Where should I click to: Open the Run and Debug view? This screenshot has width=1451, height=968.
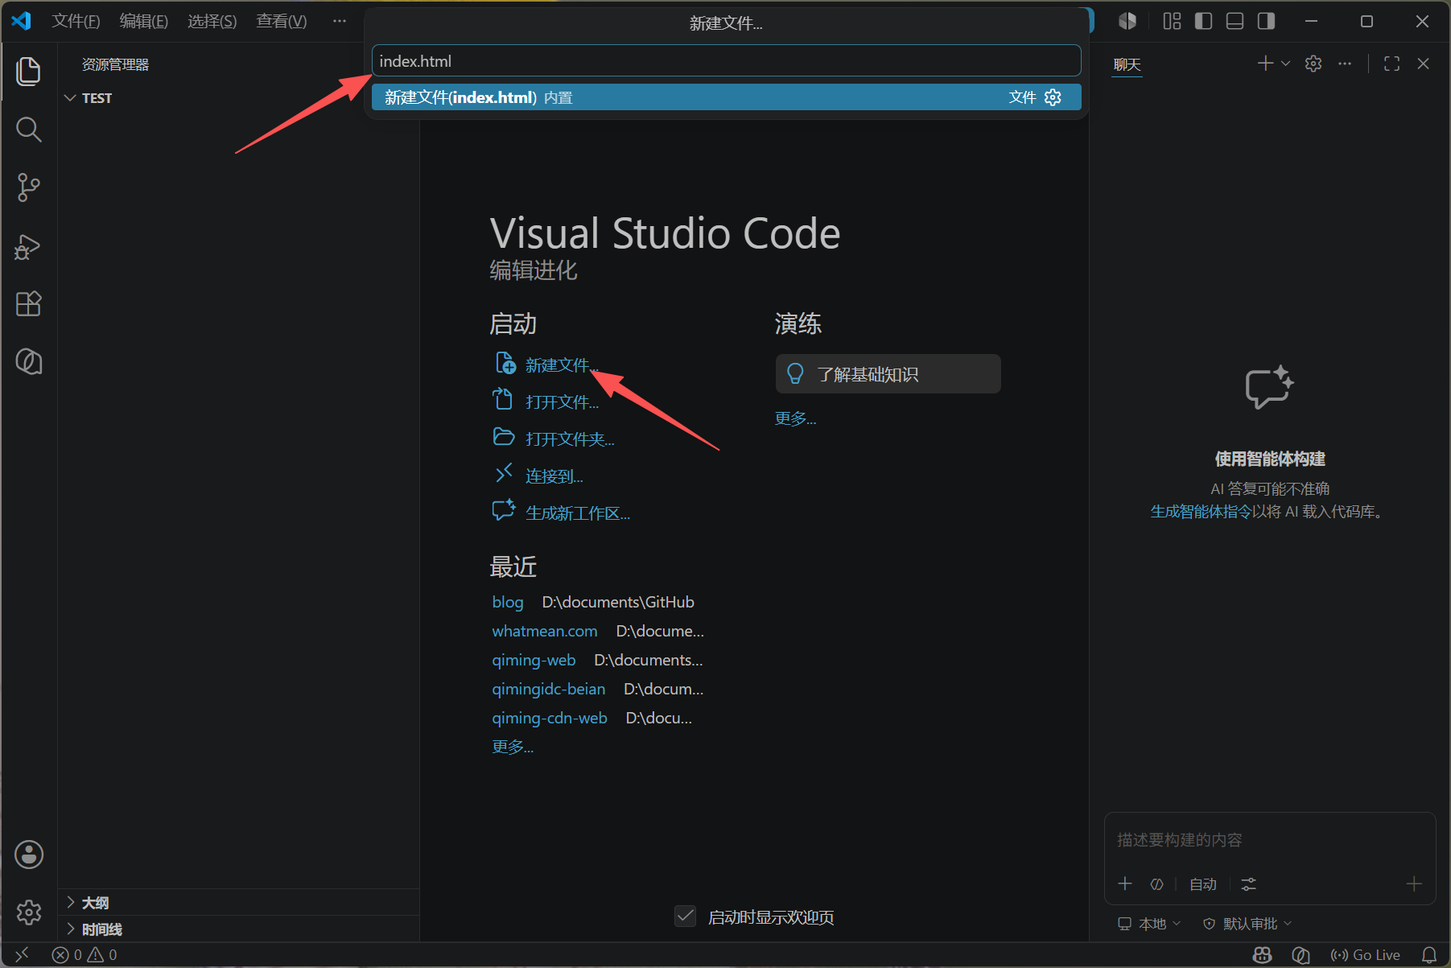coord(28,246)
